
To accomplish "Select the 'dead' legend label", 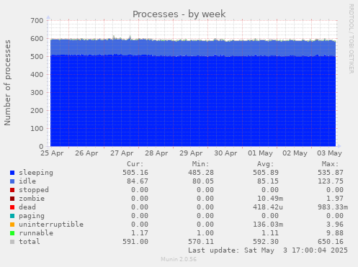I will click(27, 207).
